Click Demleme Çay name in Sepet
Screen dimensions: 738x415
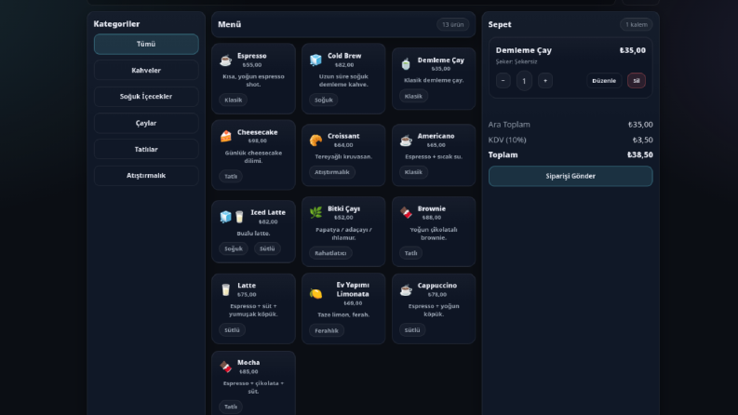tap(523, 50)
